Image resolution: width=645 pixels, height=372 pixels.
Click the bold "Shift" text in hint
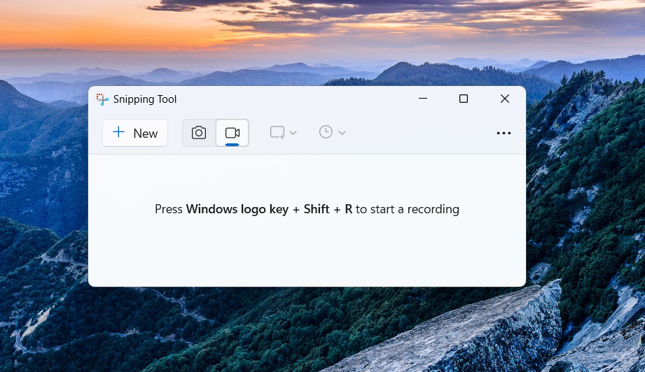coord(317,209)
